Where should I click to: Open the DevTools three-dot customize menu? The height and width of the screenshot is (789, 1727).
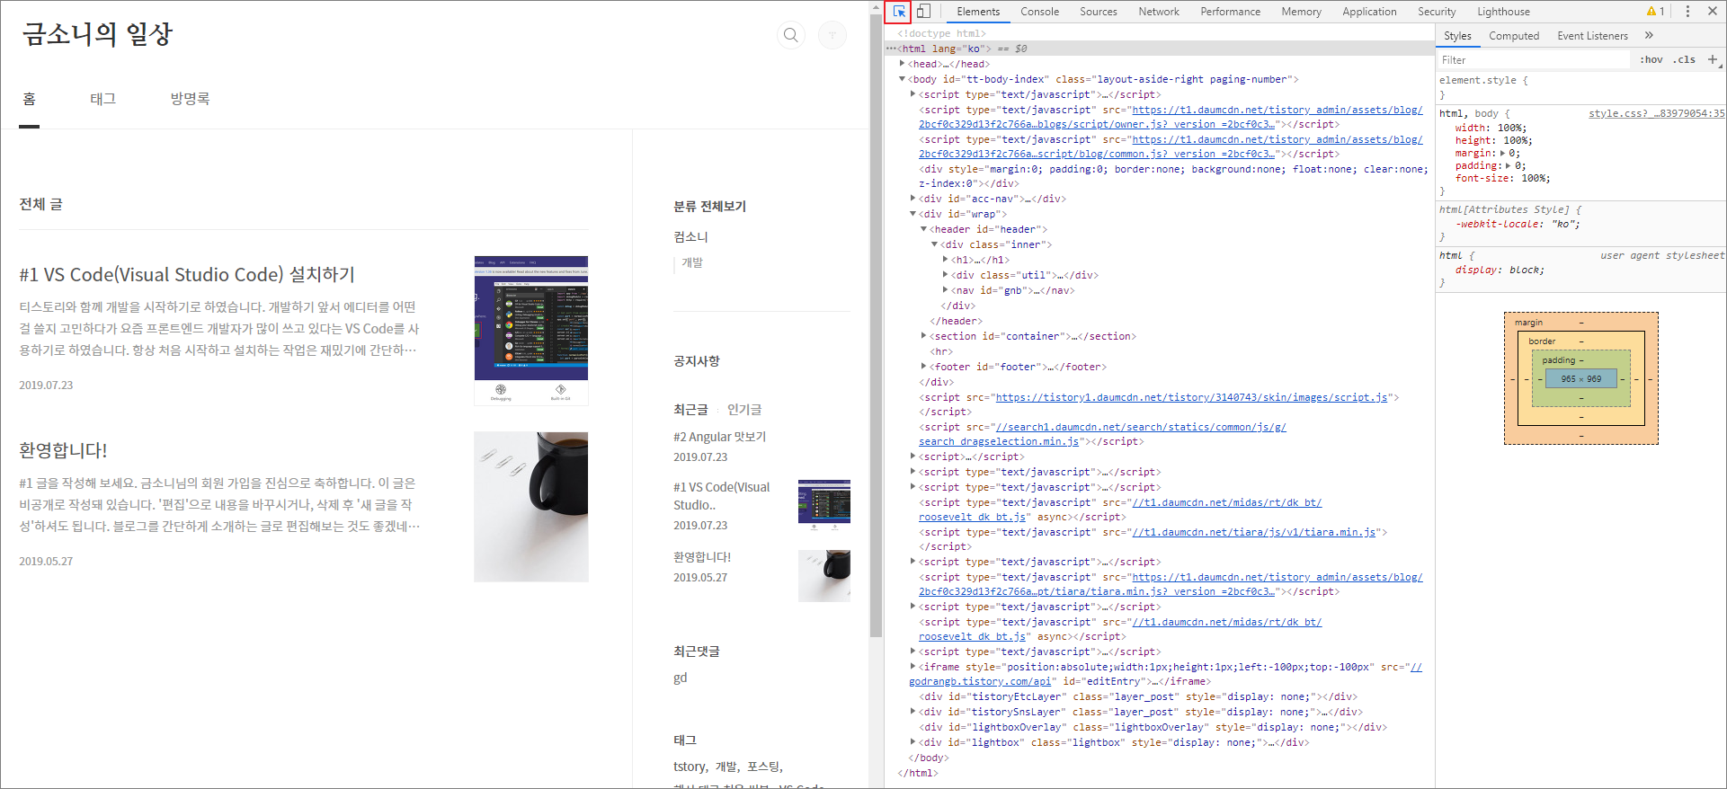click(x=1687, y=12)
